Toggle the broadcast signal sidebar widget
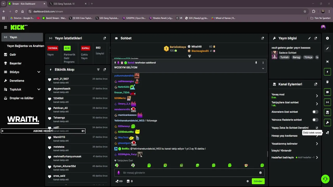The height and width of the screenshot is (187, 333). [327, 102]
